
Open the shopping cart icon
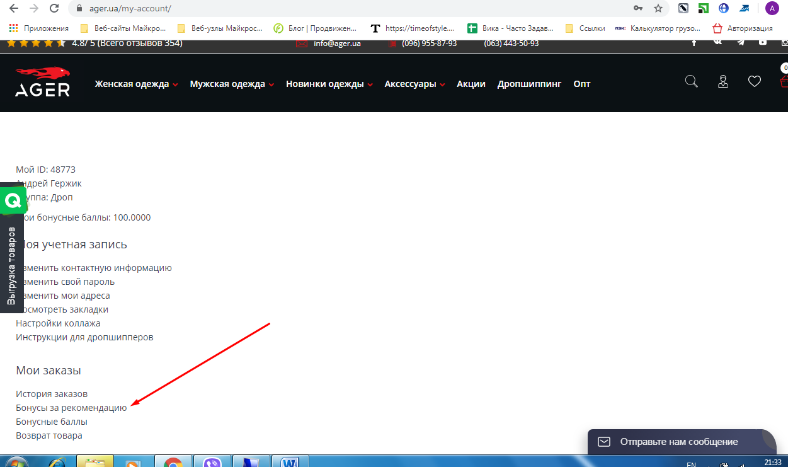783,81
